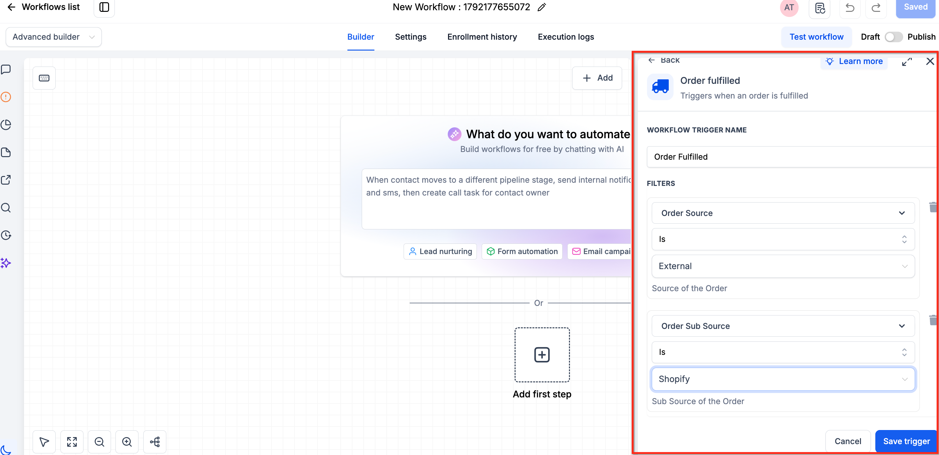The image size is (939, 455).
Task: Open keyboard shortcuts icon on canvas
Action: tap(44, 78)
